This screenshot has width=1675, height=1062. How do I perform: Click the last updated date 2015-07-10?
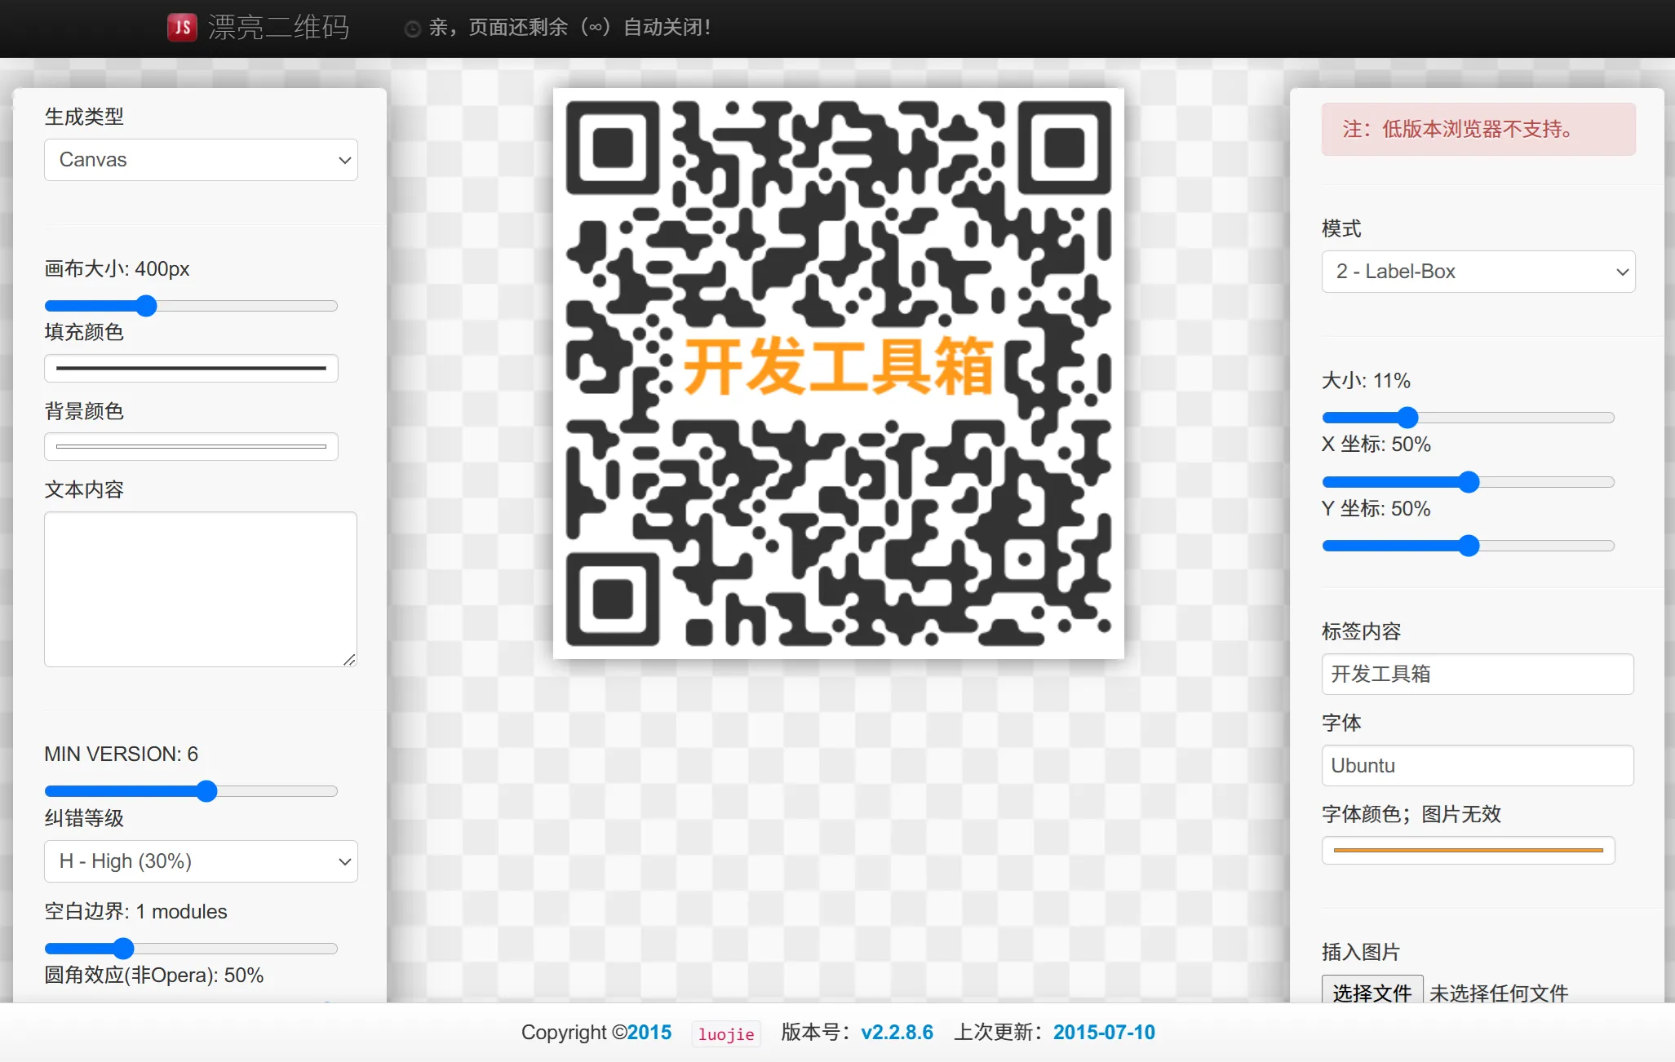coord(1104,1033)
